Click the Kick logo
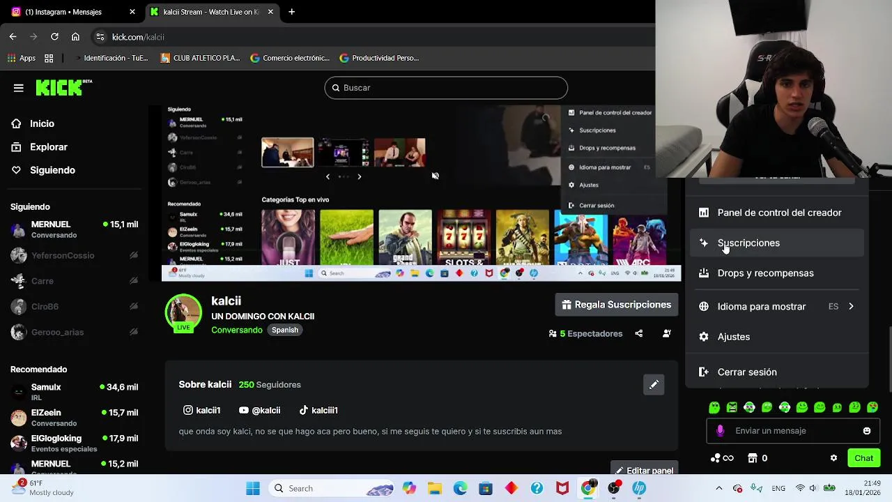Screen dimensions: 892x502 click(x=63, y=87)
